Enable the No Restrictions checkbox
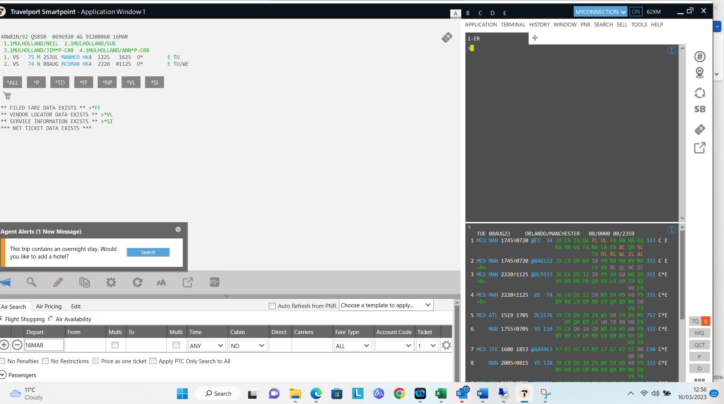This screenshot has height=404, width=724. (45, 361)
